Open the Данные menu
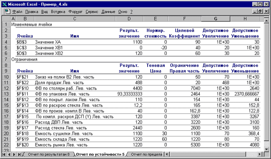The width and height of the screenshot is (271, 159). pos(108,12)
